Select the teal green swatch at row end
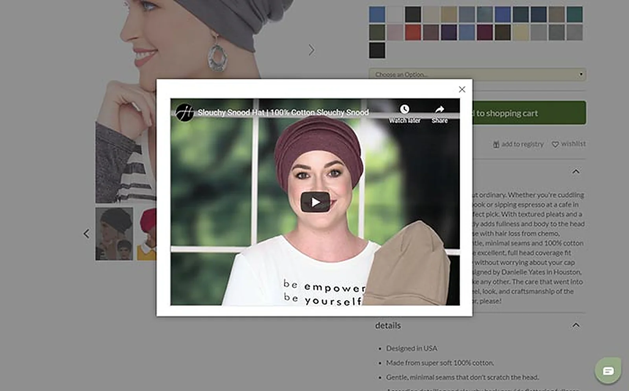The image size is (629, 391). coord(575,15)
